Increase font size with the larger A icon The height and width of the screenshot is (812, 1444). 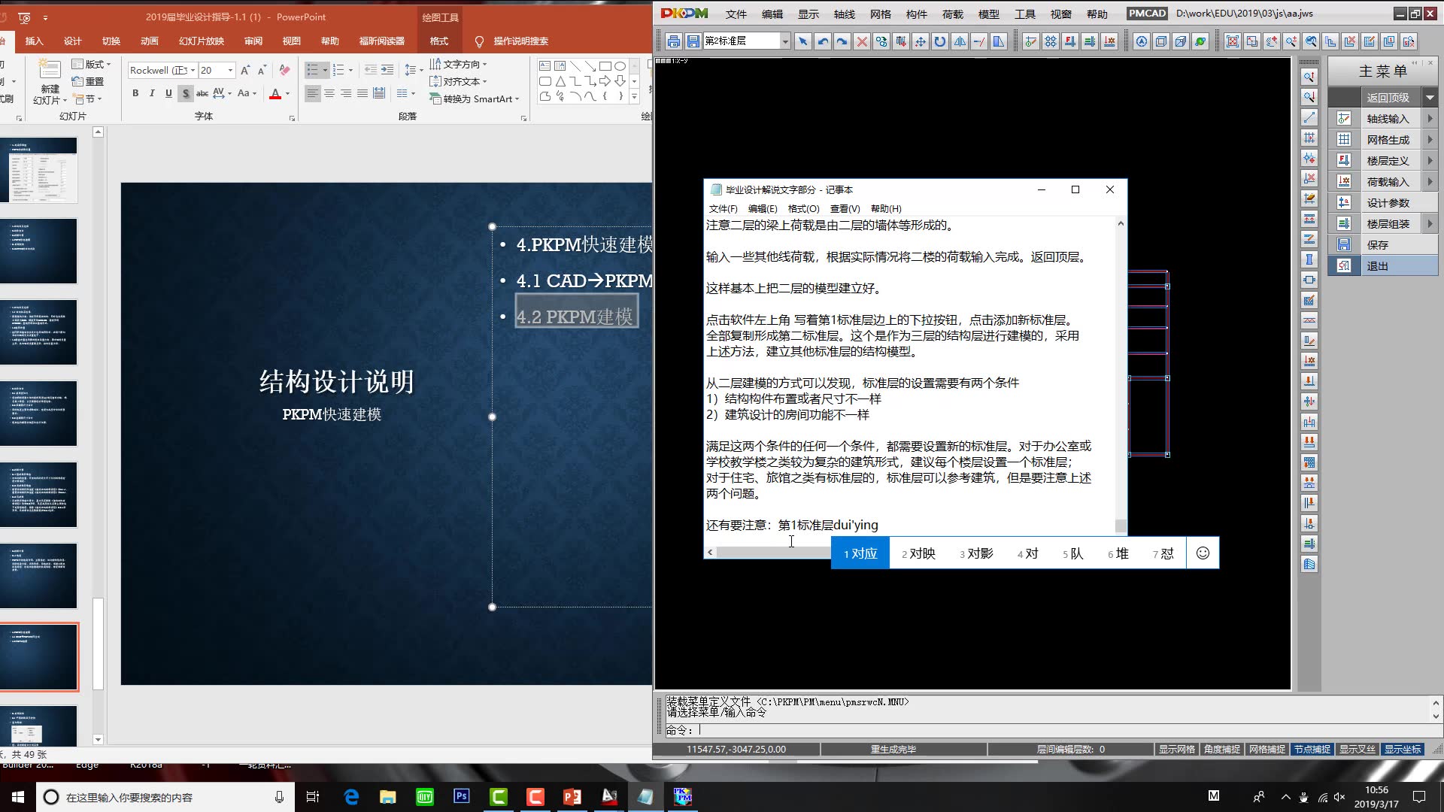[245, 70]
